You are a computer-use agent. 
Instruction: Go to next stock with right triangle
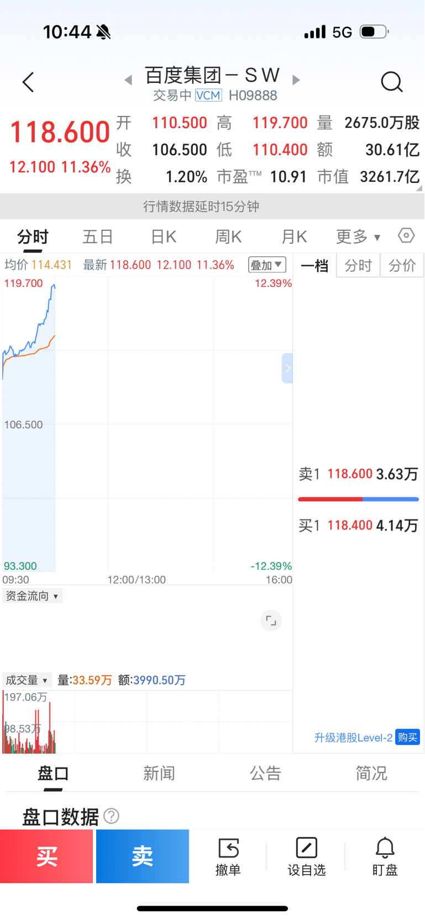(296, 80)
